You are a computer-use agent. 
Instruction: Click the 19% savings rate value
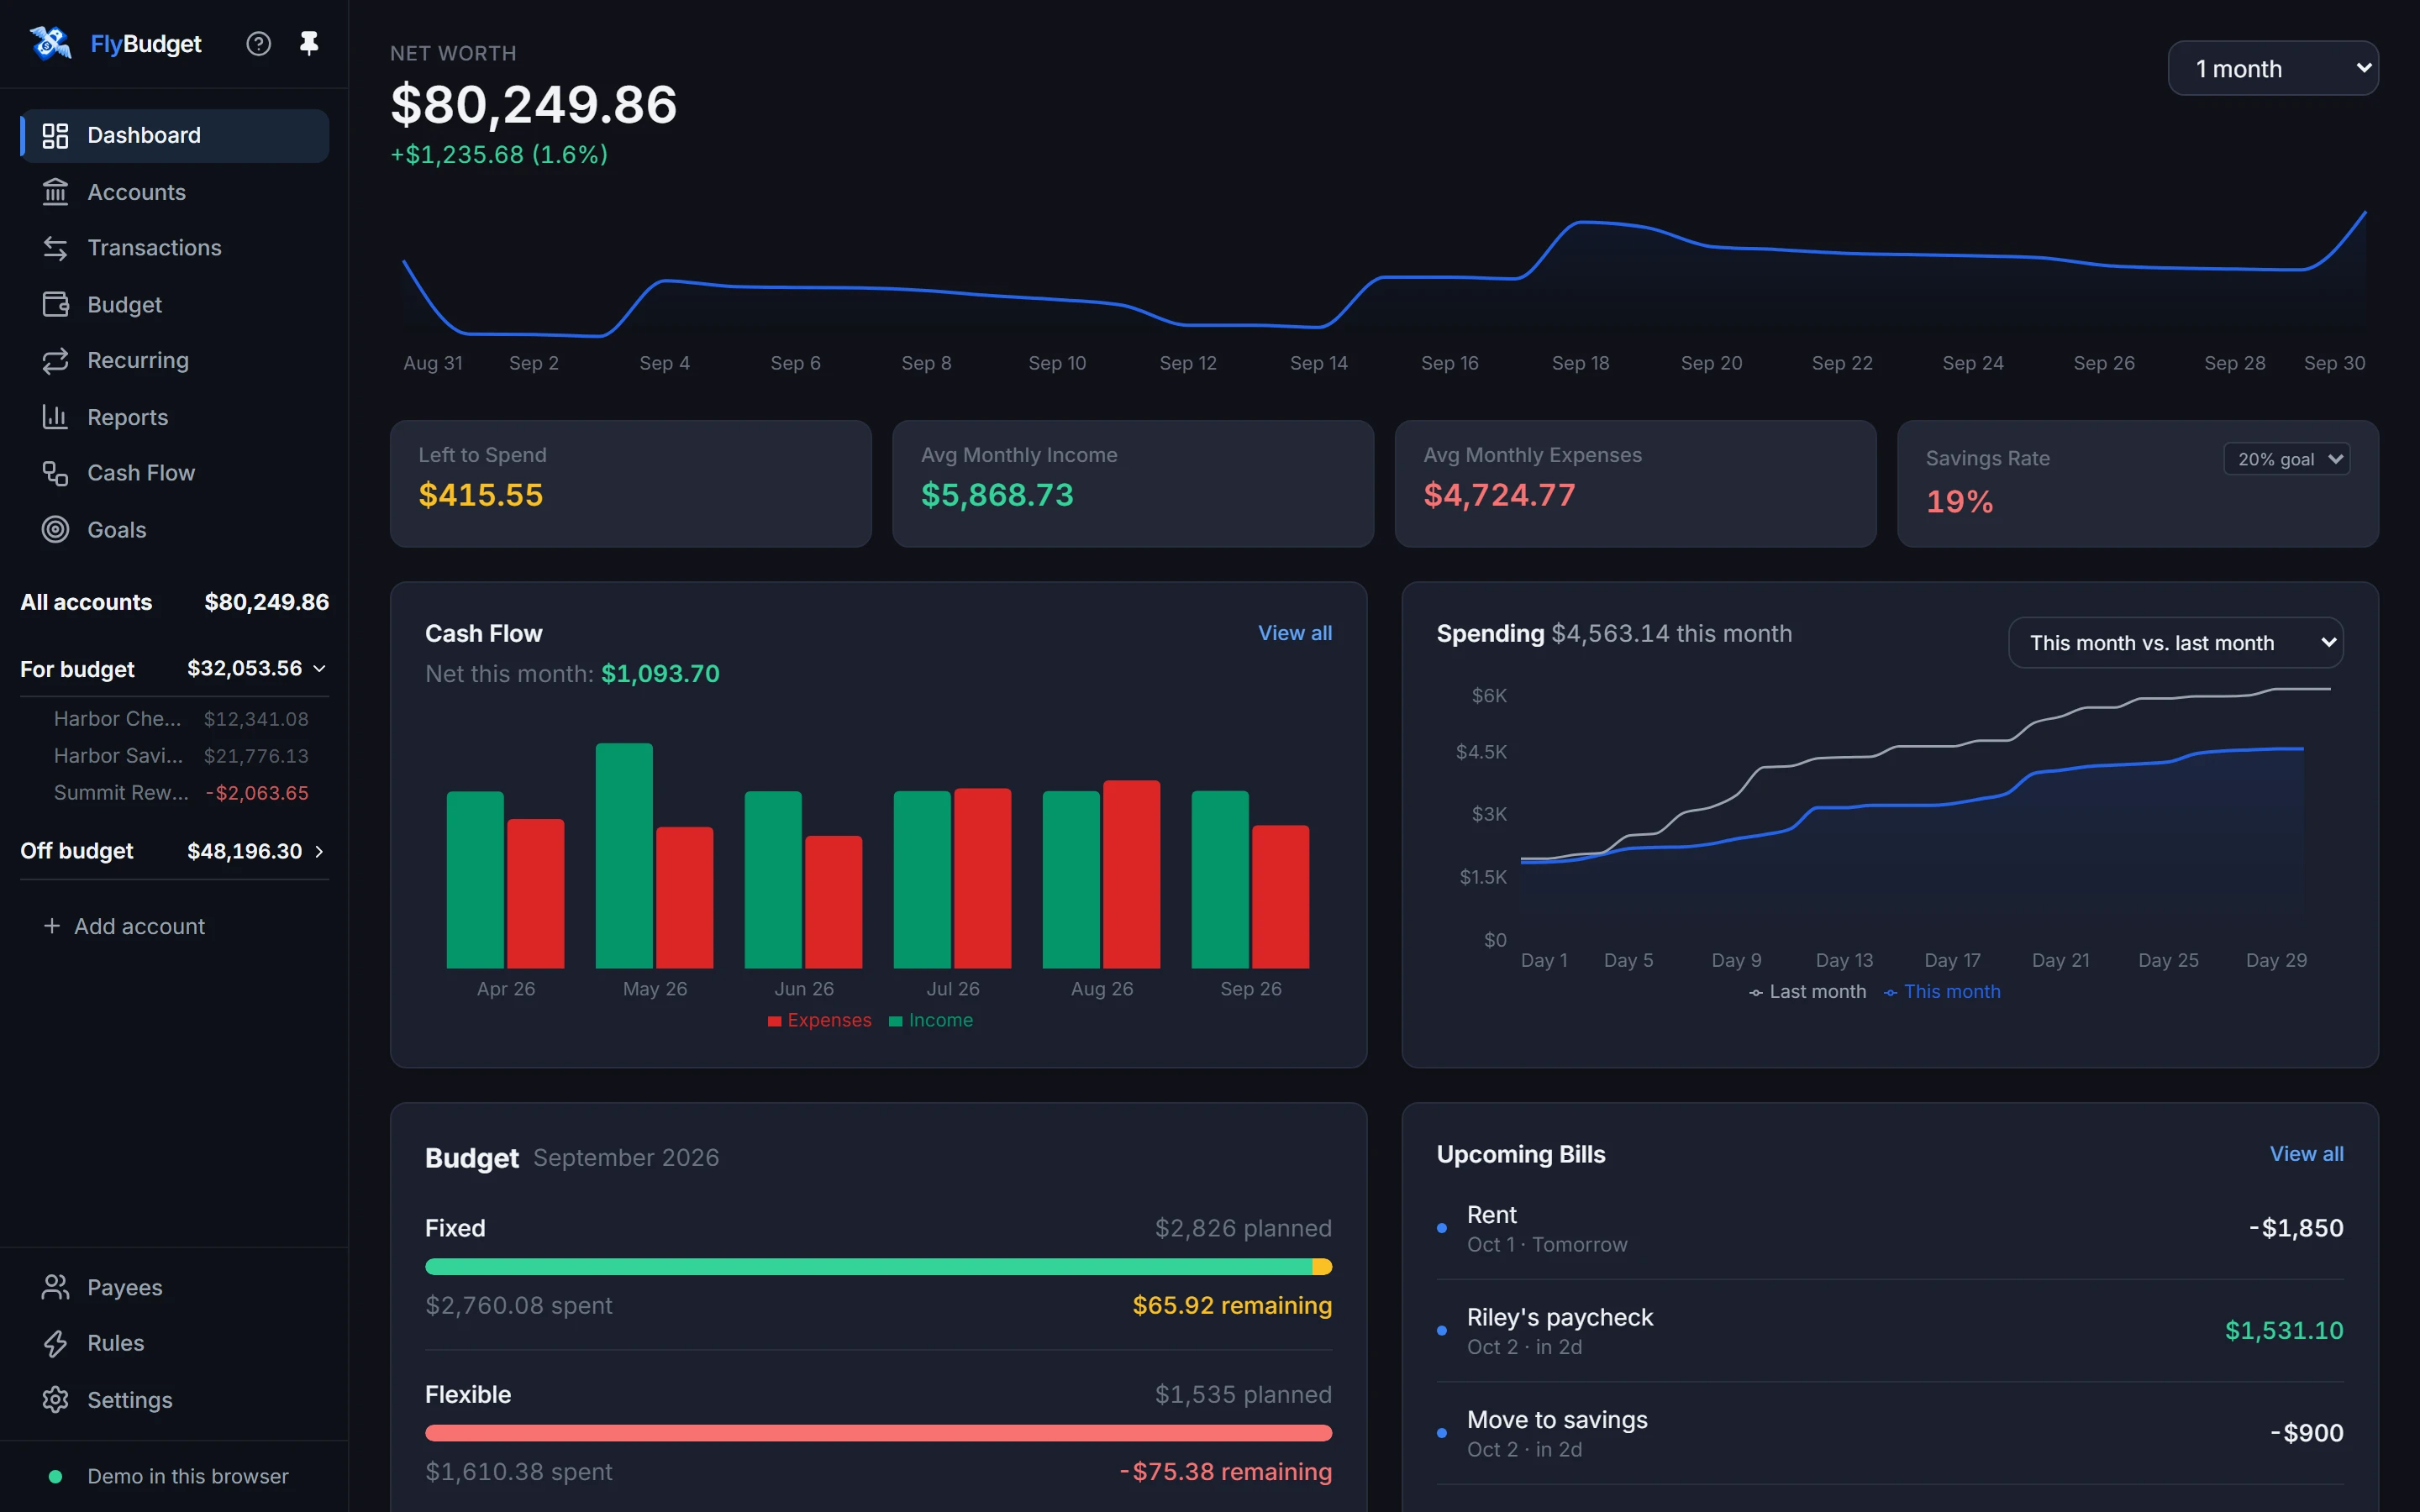pos(1959,502)
